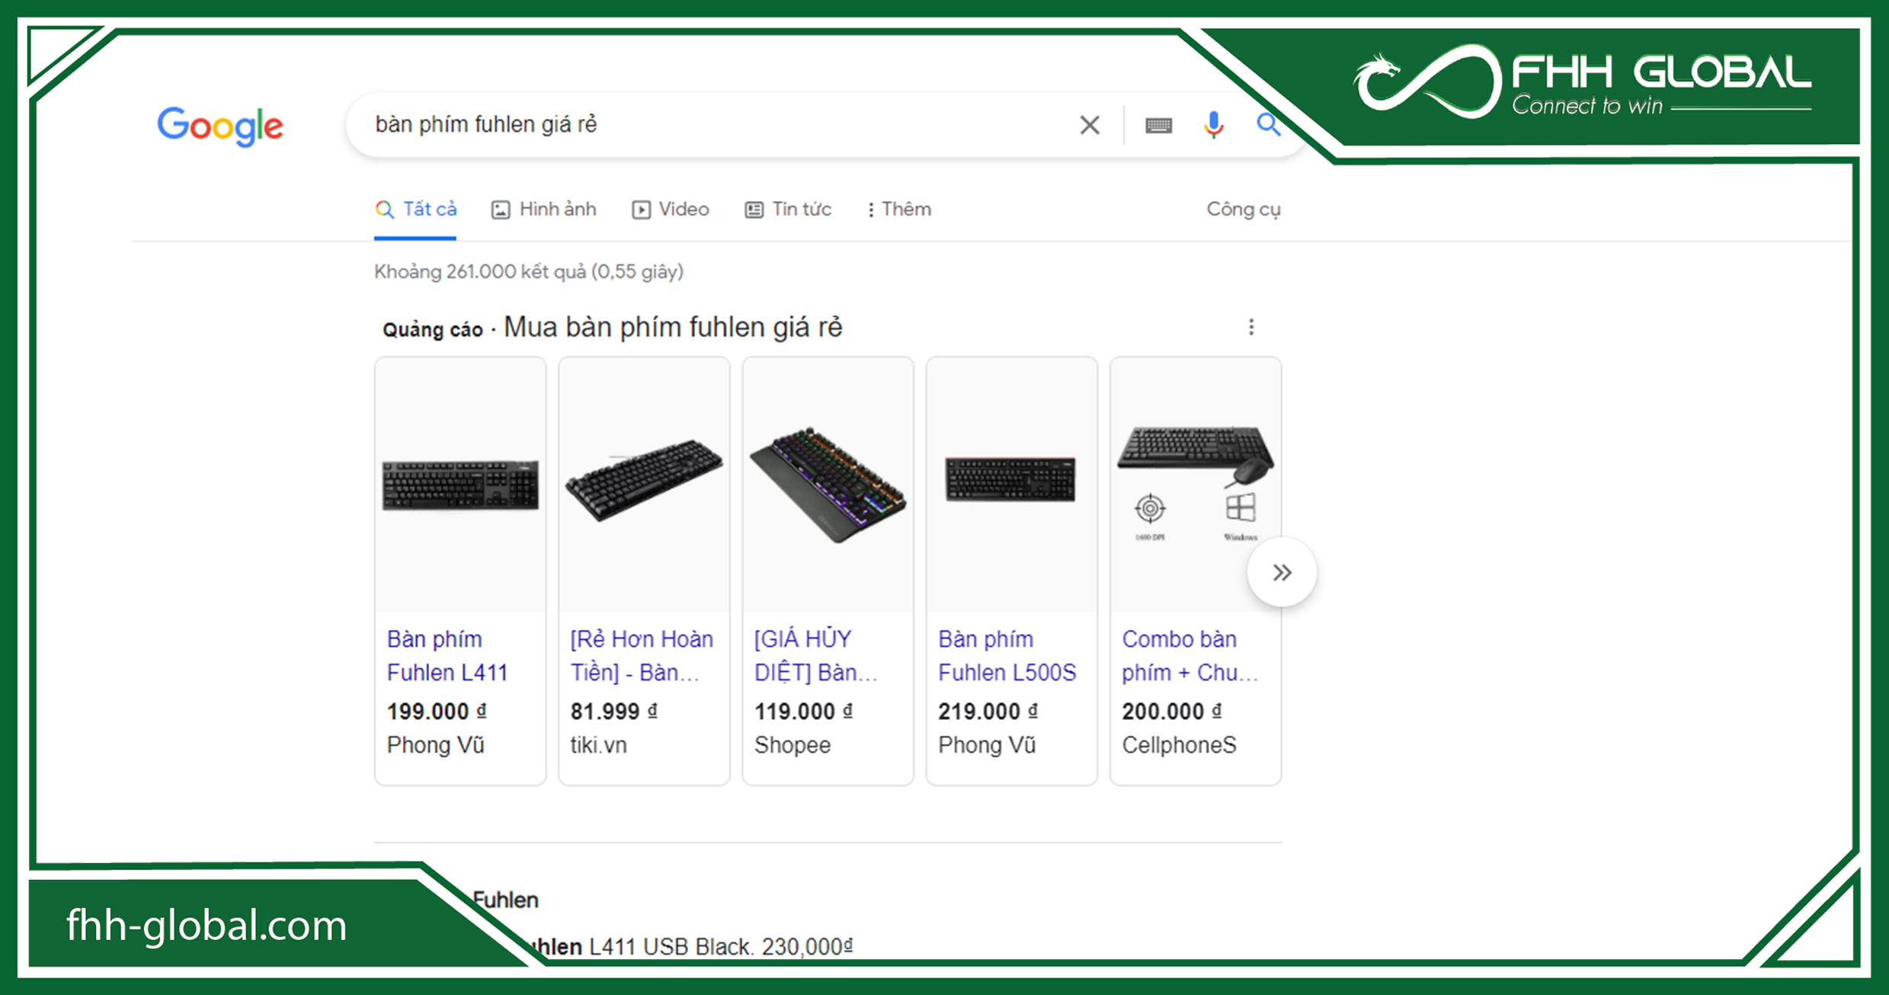Open the CellphoneS combo keyboard mouse ad

(x=1189, y=655)
